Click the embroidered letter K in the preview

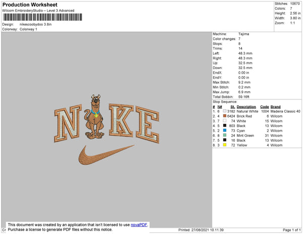(x=121, y=120)
